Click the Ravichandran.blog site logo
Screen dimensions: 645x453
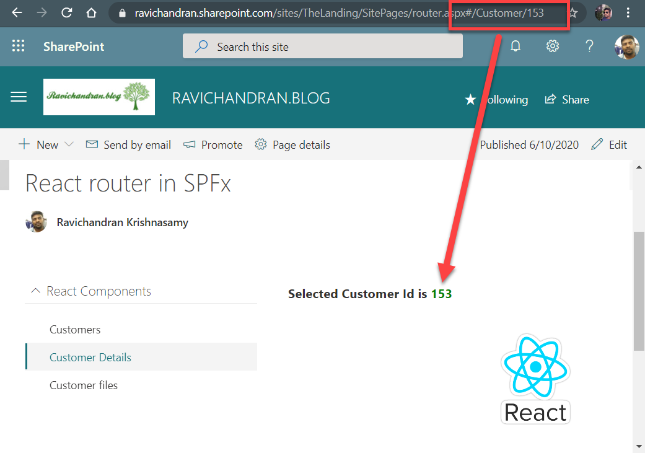coord(99,97)
